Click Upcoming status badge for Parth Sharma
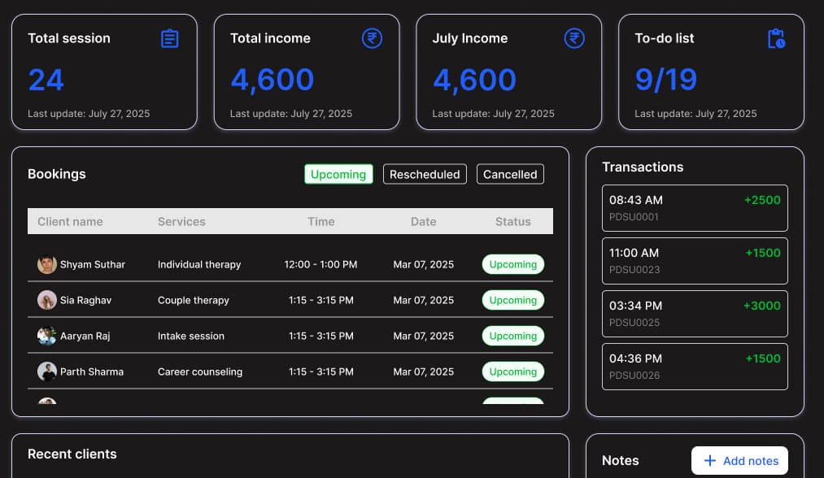Screen dimensions: 824x478 click(x=513, y=372)
